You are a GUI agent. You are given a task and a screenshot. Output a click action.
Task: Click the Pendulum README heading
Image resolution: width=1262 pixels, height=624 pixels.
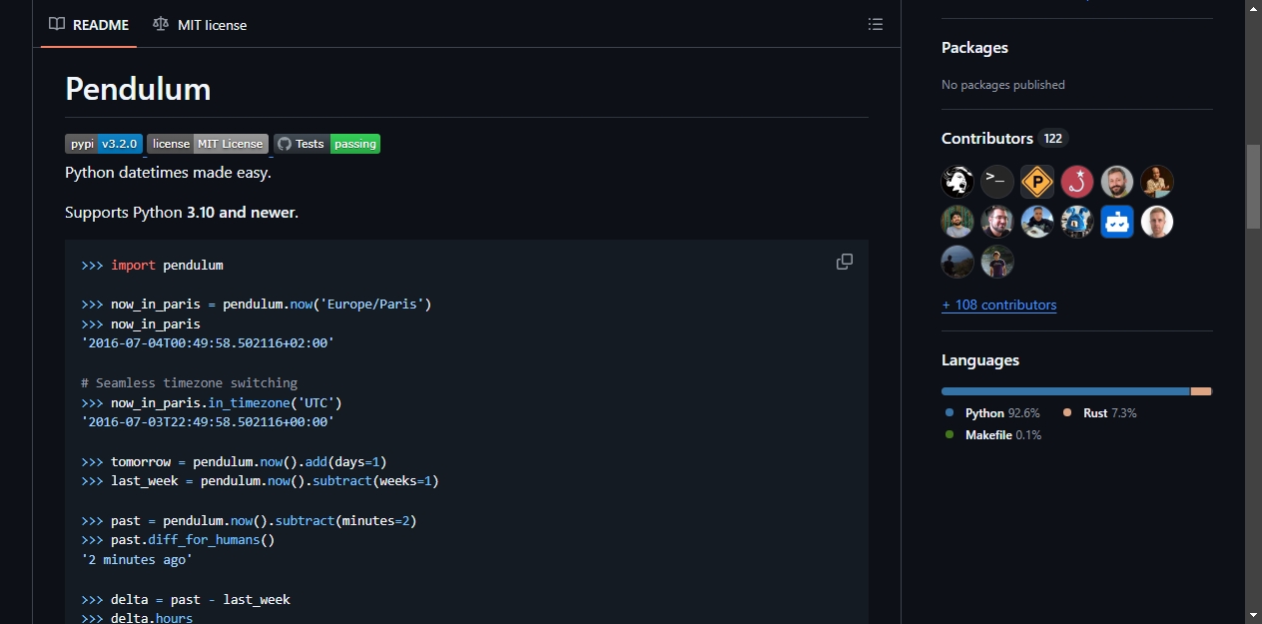(138, 89)
